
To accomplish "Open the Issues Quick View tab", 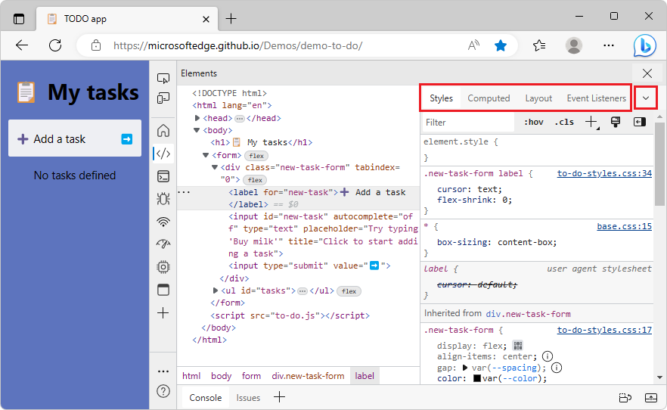I will [248, 398].
